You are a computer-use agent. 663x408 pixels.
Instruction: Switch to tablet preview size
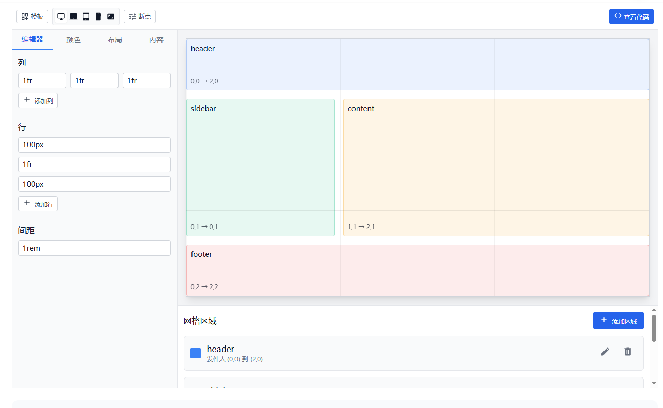[86, 17]
